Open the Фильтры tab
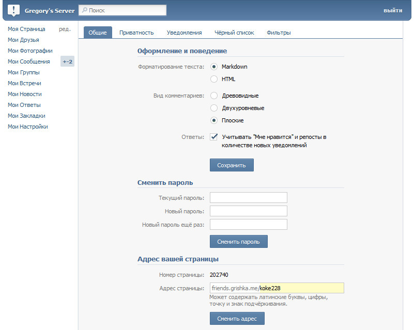Screen dimensions: 414x330 point(279,33)
